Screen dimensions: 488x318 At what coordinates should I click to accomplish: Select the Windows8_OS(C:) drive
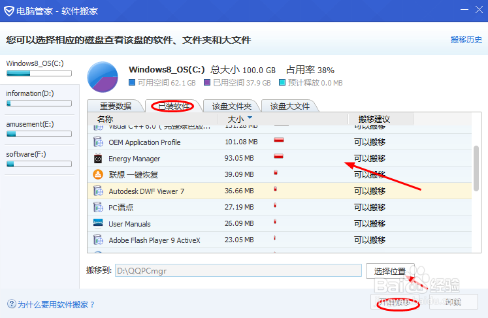[39, 69]
